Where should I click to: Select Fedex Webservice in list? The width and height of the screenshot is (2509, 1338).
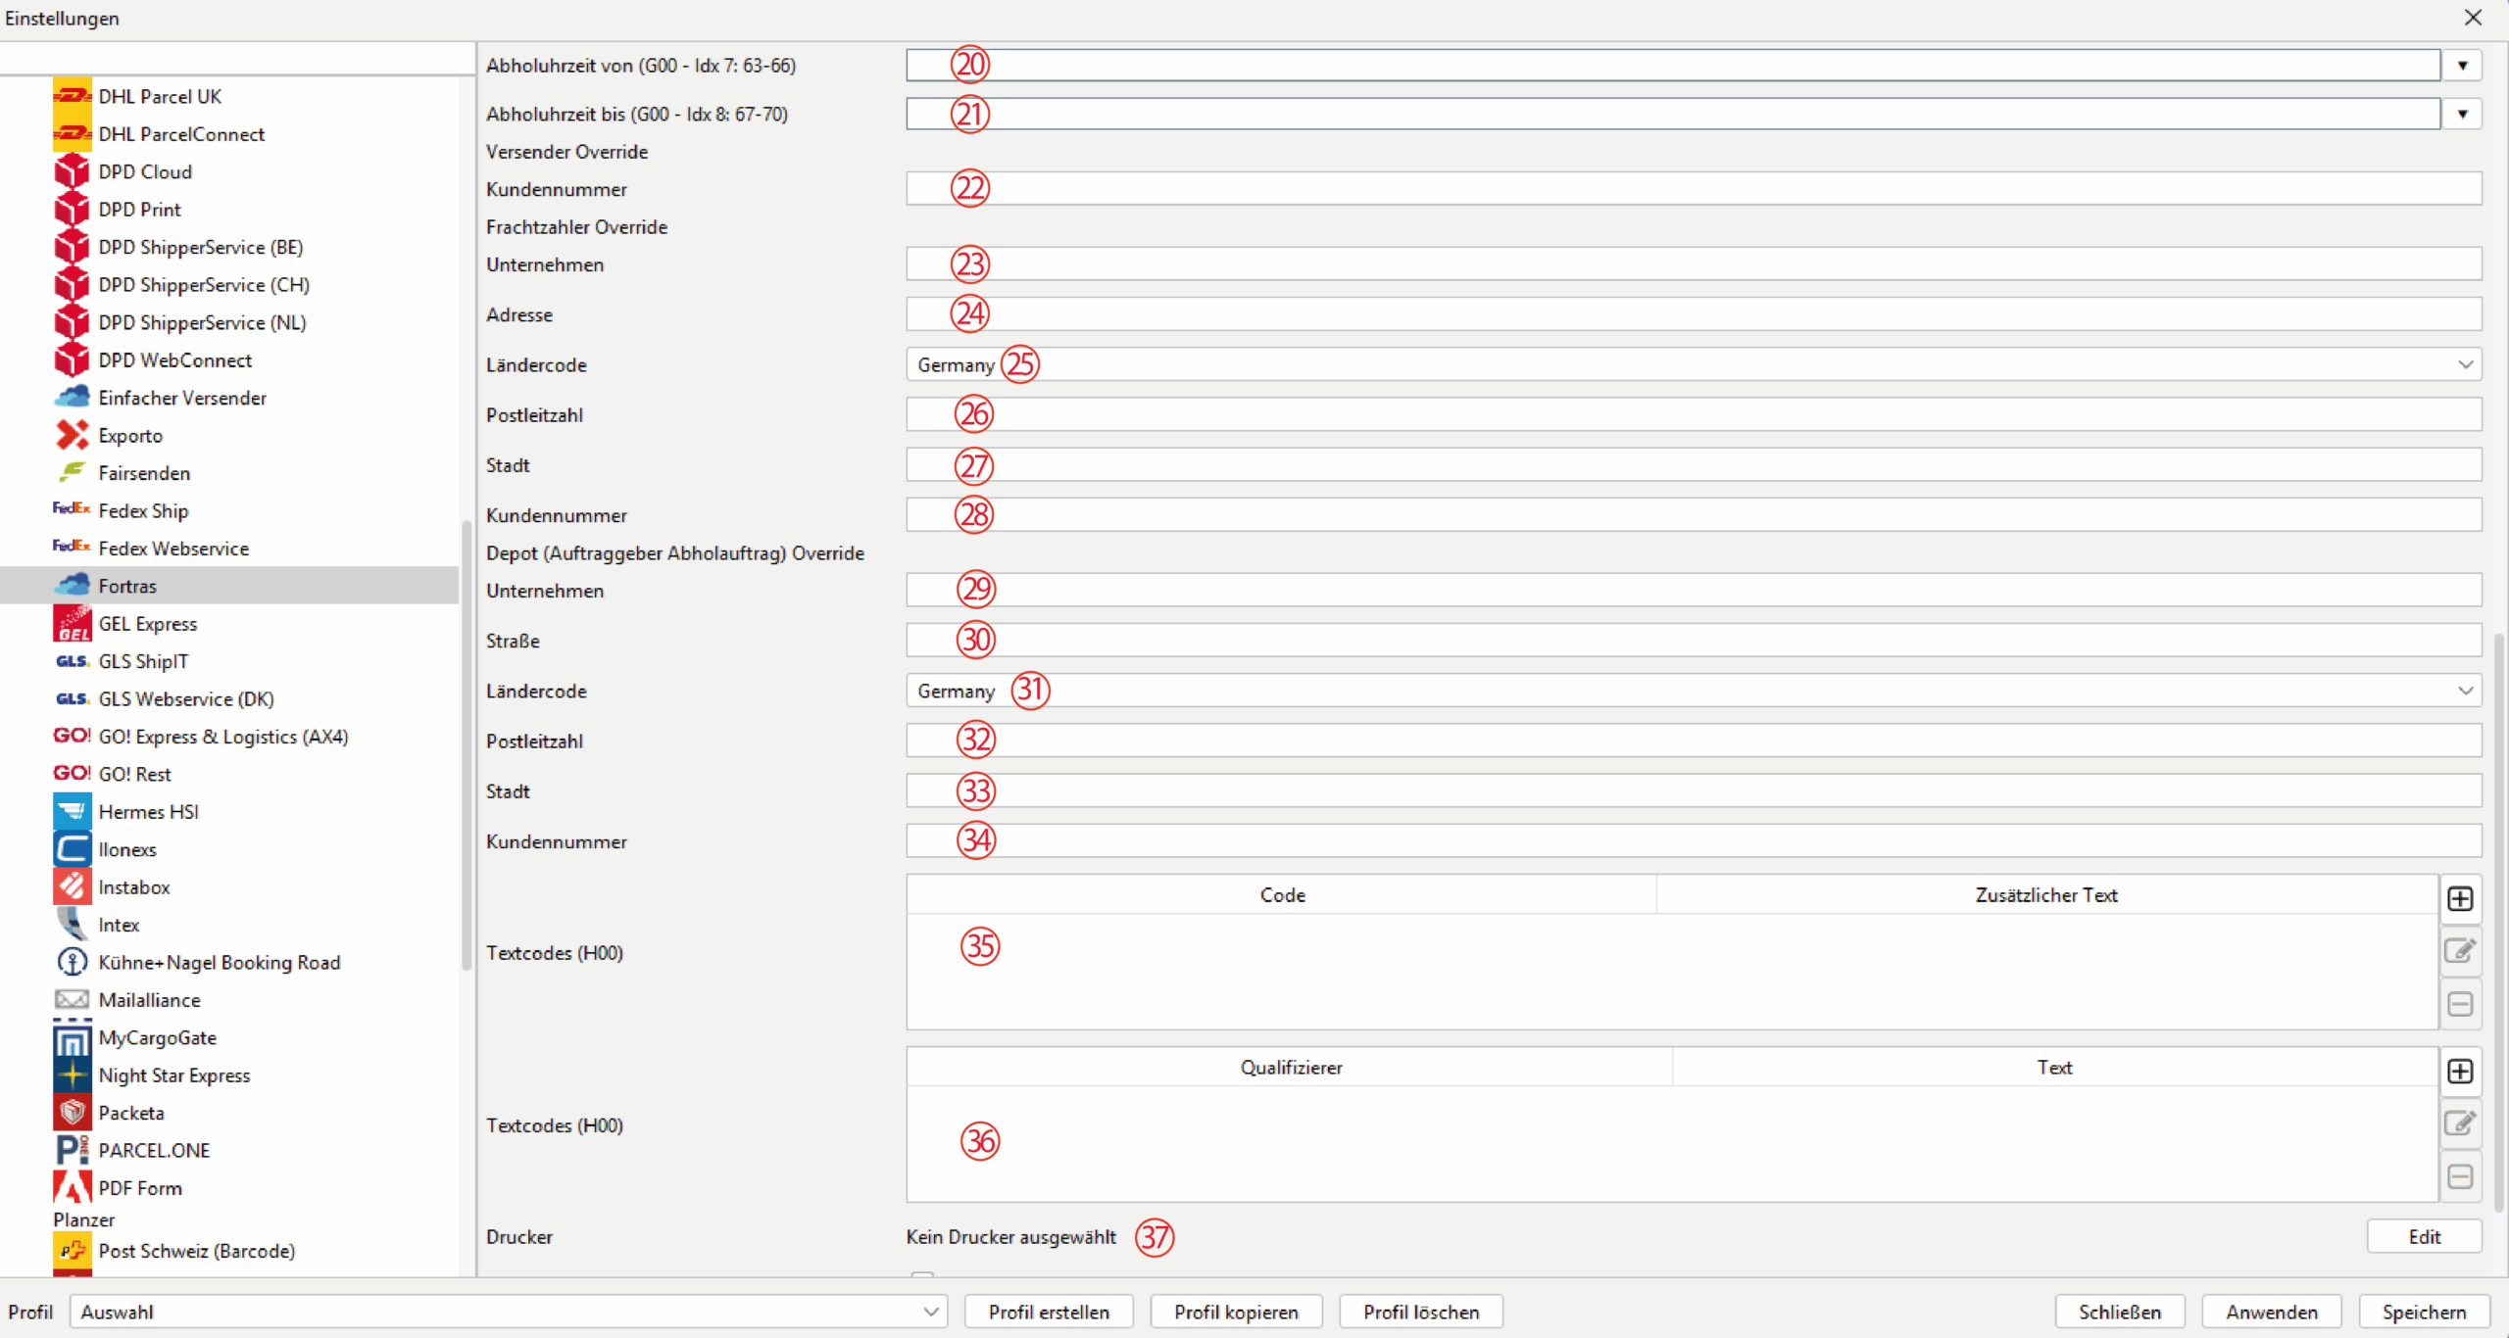pos(172,549)
